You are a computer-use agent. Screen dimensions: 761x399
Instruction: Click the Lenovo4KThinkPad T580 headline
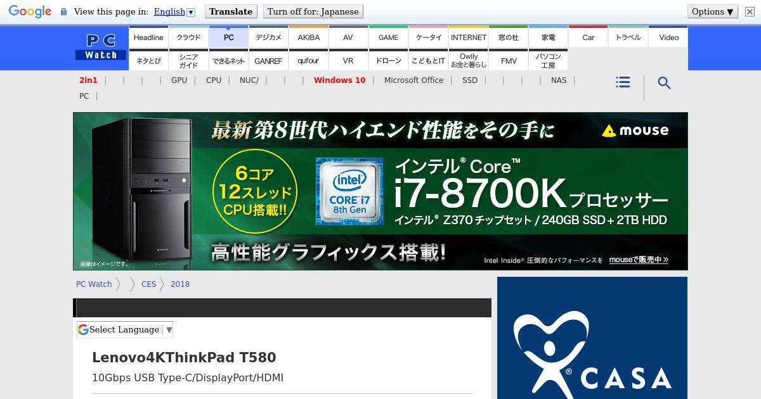tap(184, 357)
